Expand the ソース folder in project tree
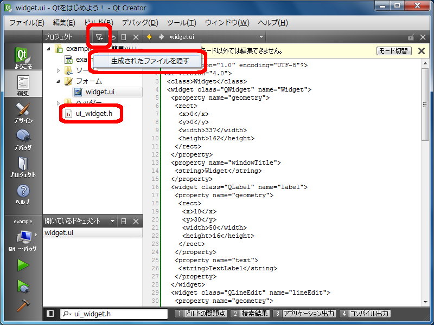Screen dimensions: 434x325 coord(59,70)
